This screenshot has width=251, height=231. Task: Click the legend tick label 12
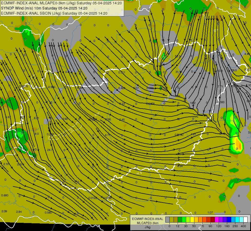(x=177, y=226)
